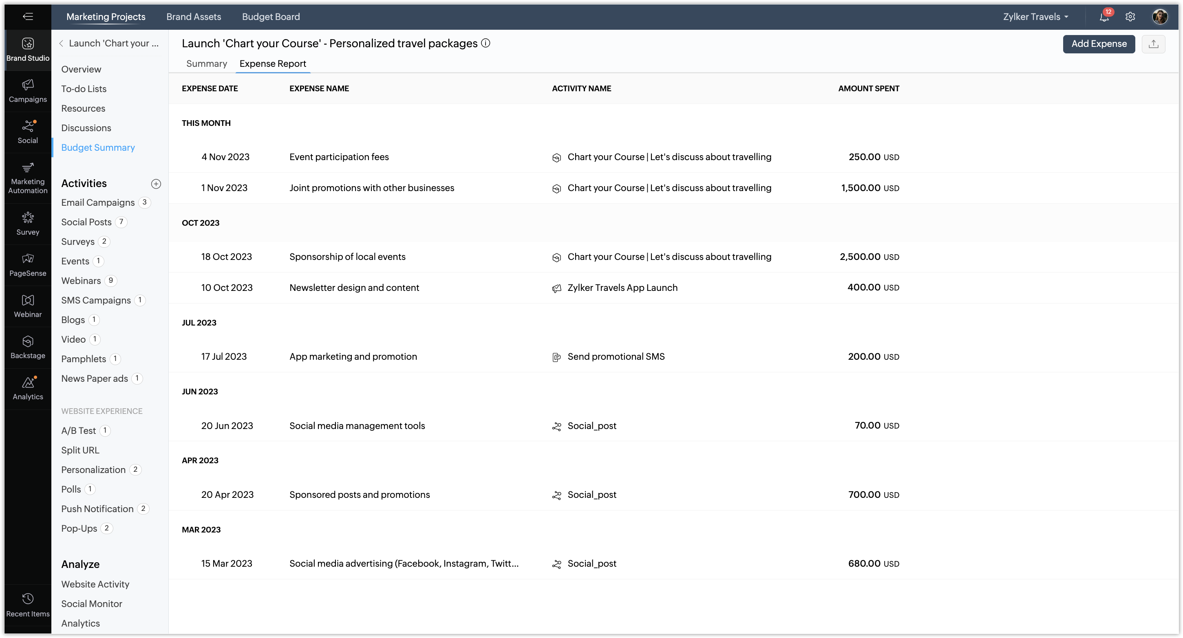Screen dimensions: 1183x638
Task: Click the notifications bell icon
Action: point(1104,17)
